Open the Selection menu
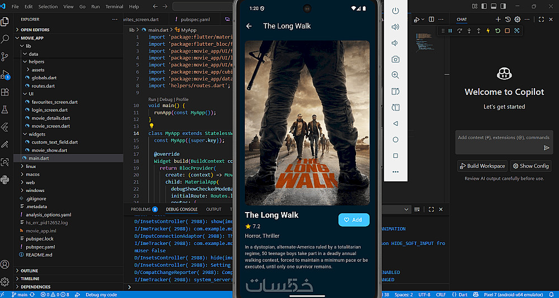The width and height of the screenshot is (559, 298). coord(48,6)
